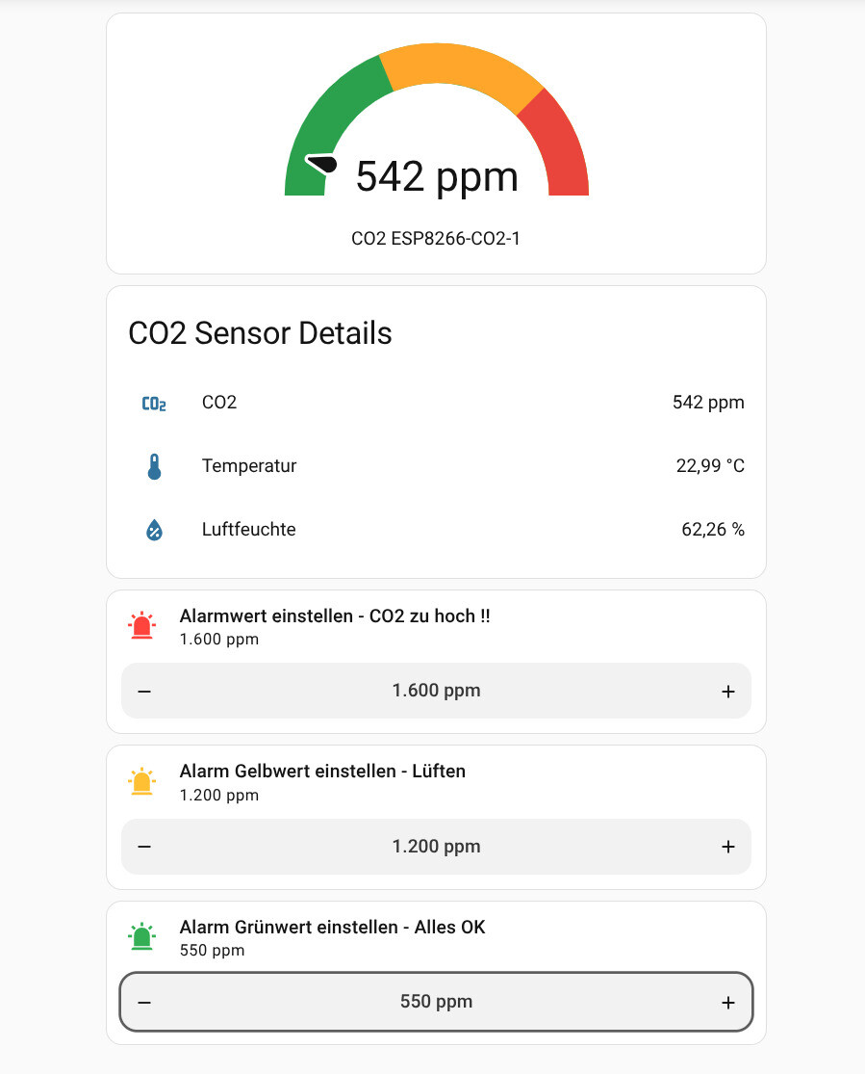Click the 550 ppm value input field
Viewport: 865px width, 1074px height.
[436, 1002]
